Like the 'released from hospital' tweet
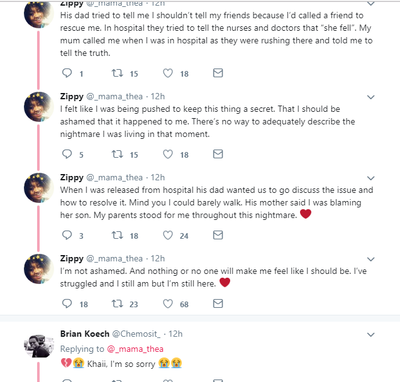The height and width of the screenshot is (382, 400). tap(168, 236)
